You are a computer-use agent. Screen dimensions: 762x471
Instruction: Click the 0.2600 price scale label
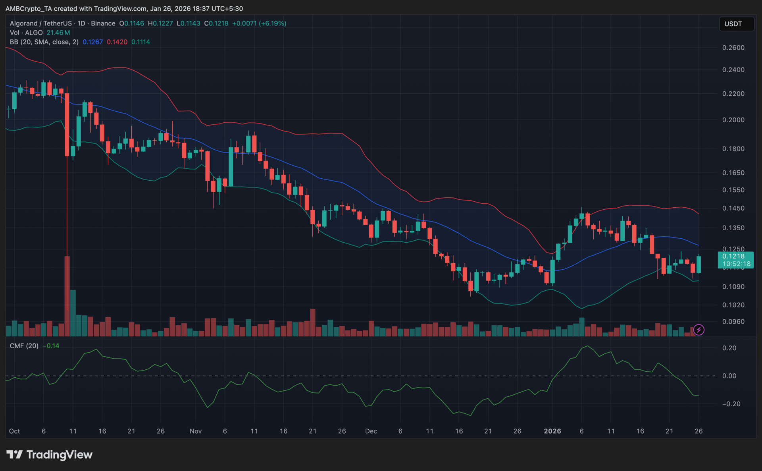[733, 48]
